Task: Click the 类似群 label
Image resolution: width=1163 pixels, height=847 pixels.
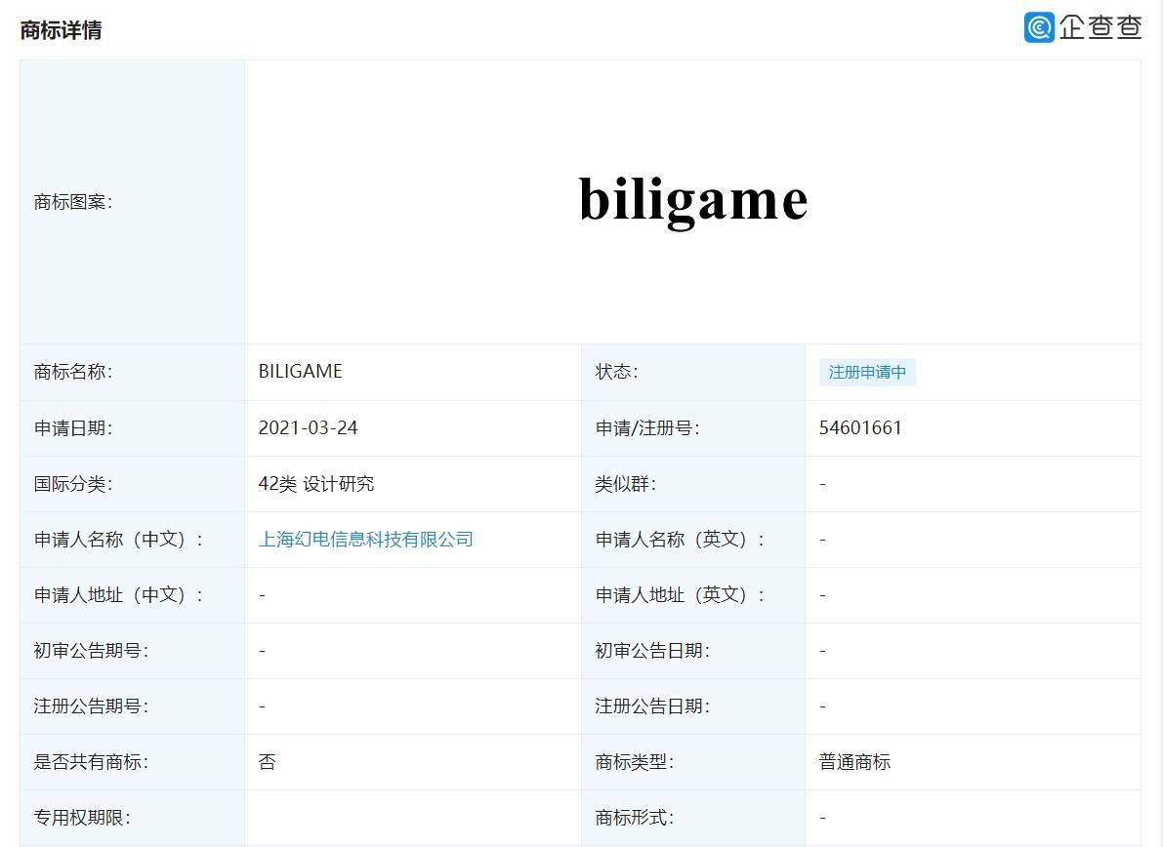Action: [x=625, y=484]
